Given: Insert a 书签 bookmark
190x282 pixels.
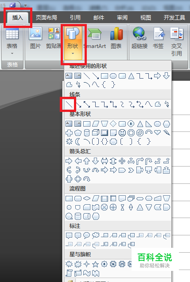Looking at the screenshot, I should (x=158, y=38).
